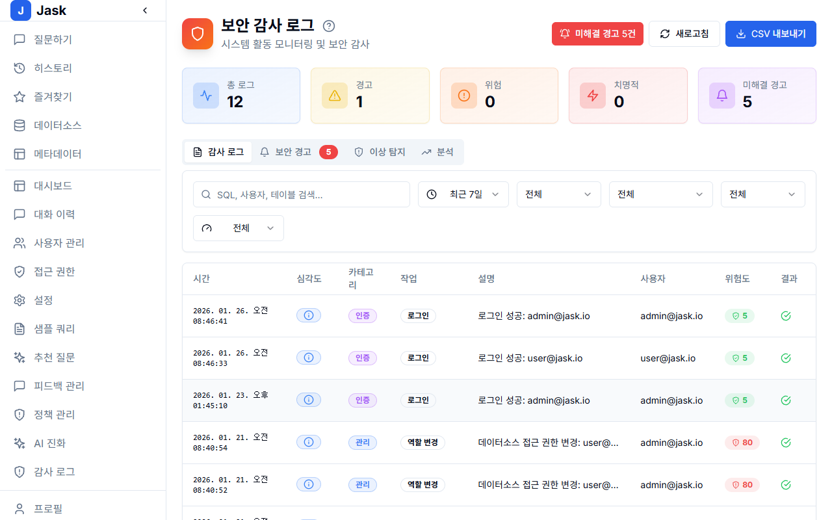The image size is (832, 520).
Task: Open 히스토리 in the sidebar
Action: coord(83,68)
